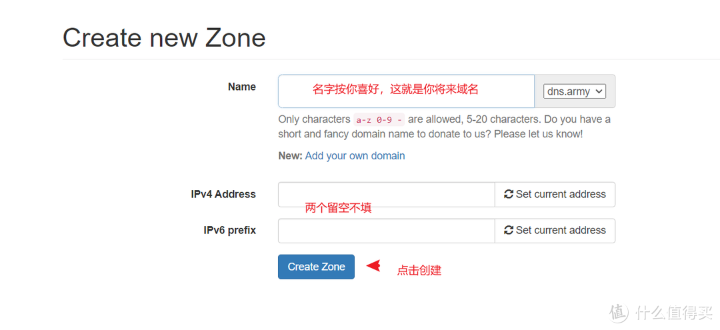
Task: Click the bold New: text
Action: click(x=290, y=156)
